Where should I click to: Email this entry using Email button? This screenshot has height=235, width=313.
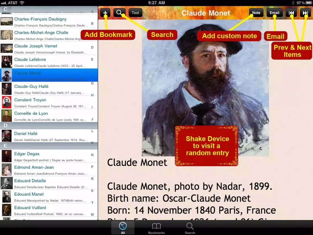(x=274, y=13)
